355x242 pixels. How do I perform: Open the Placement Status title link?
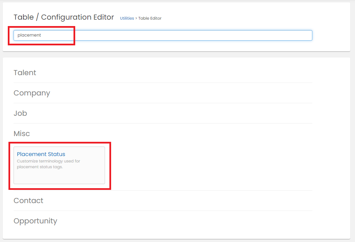pos(41,154)
